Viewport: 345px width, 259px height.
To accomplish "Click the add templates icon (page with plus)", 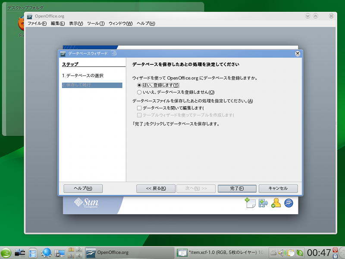I will (250, 203).
